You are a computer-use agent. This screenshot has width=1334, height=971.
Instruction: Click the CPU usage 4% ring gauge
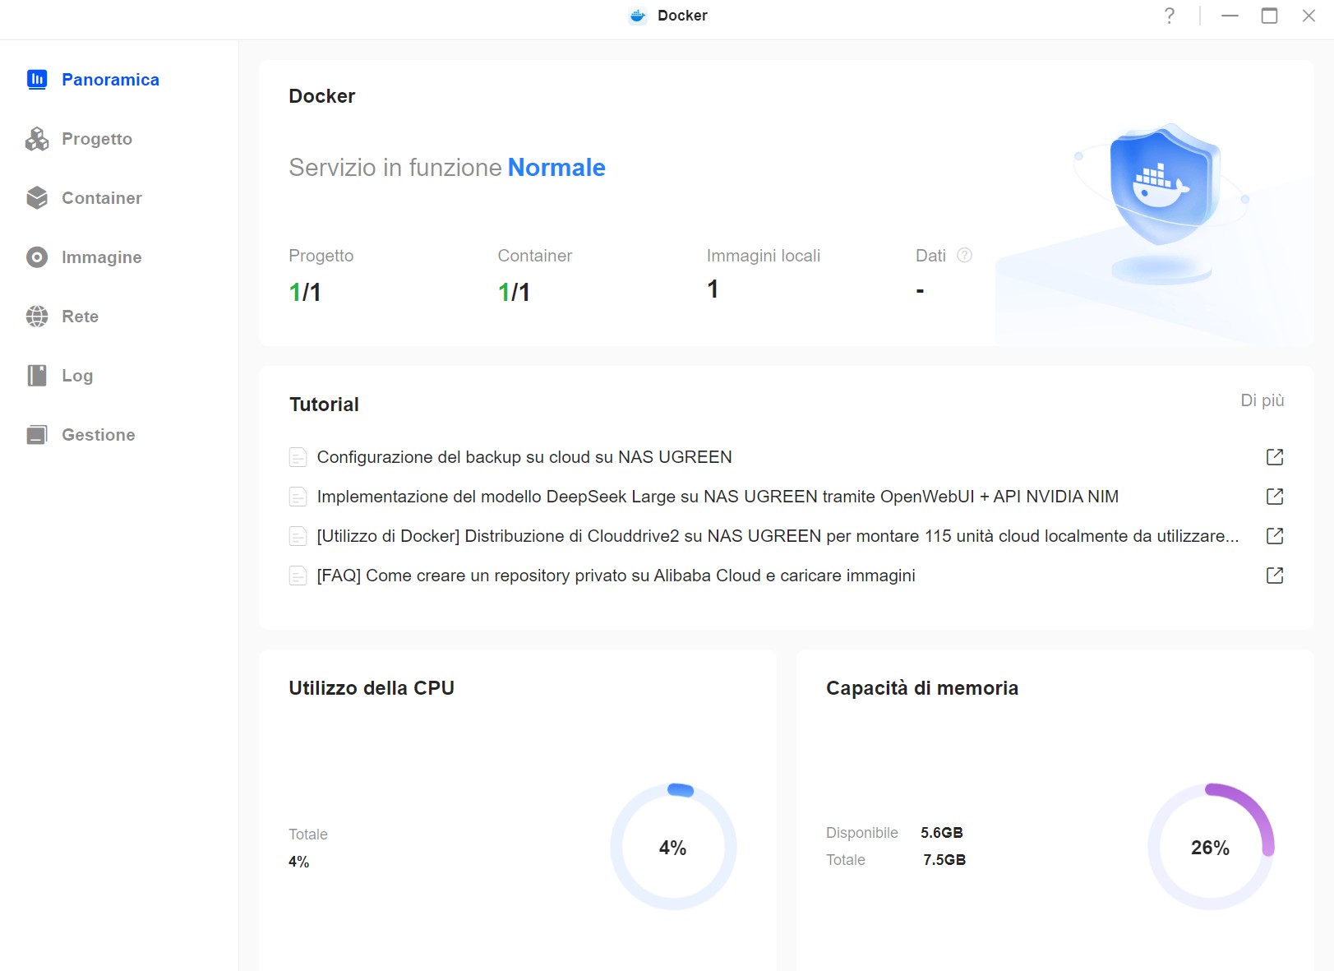(672, 847)
